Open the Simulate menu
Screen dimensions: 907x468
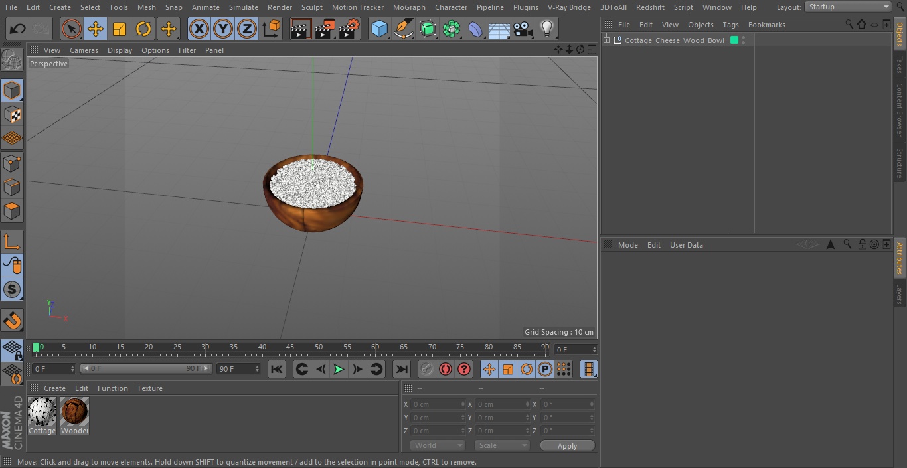(x=244, y=7)
